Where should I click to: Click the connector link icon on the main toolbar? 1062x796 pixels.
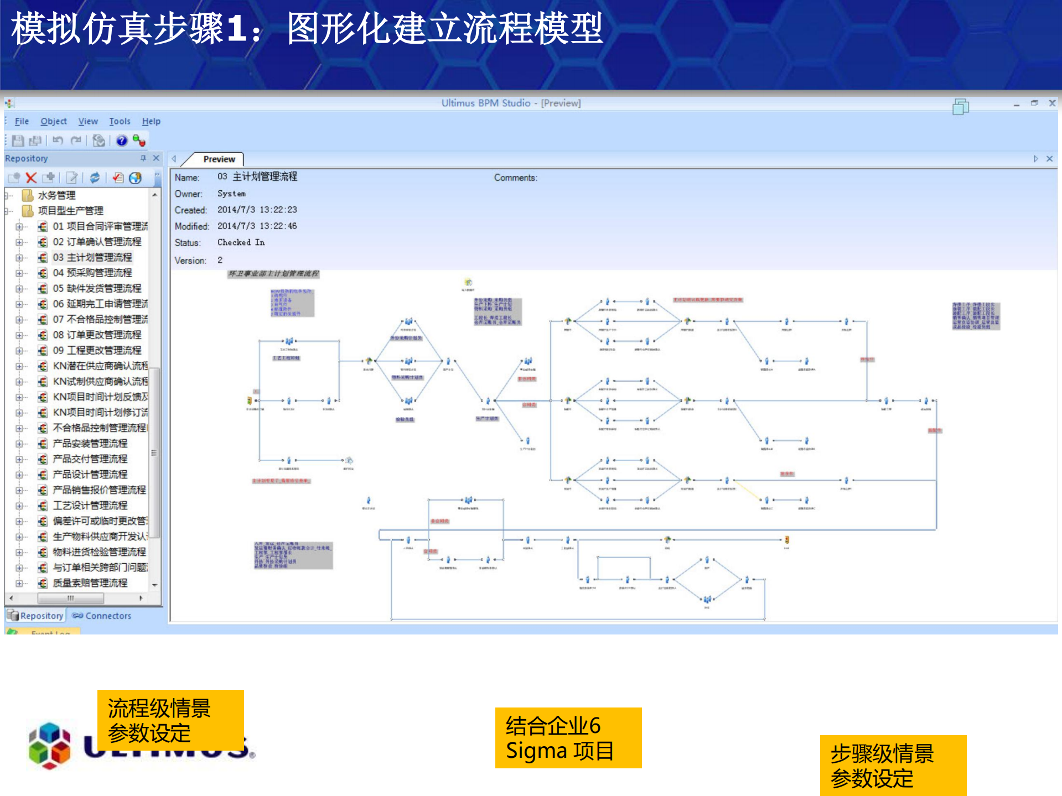(x=139, y=141)
